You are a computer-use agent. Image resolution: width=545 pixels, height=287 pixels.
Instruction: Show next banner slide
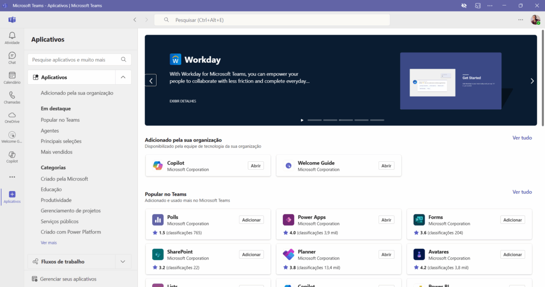pos(532,81)
